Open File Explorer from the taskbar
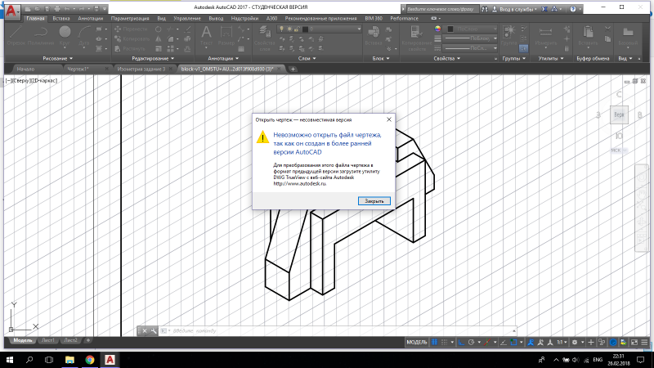This screenshot has width=654, height=368. pyautogui.click(x=69, y=360)
